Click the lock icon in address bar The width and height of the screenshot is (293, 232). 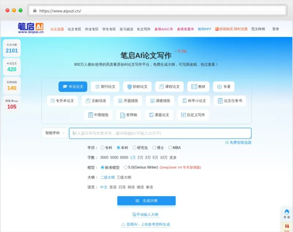[x=35, y=11]
